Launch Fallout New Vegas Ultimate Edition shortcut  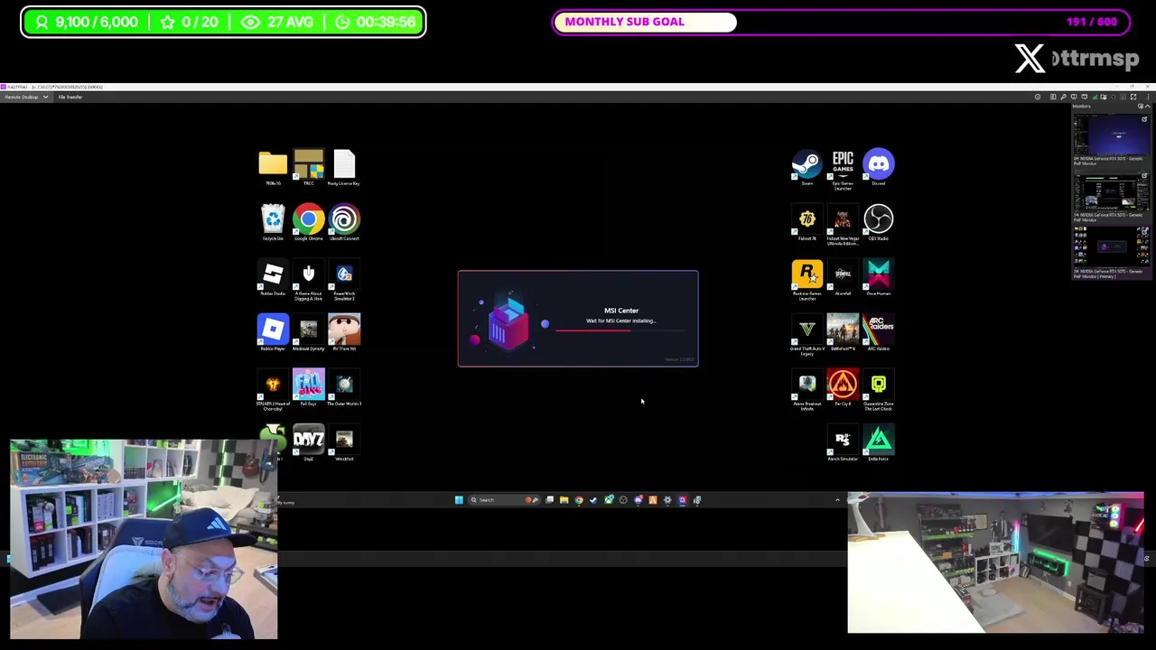point(843,225)
